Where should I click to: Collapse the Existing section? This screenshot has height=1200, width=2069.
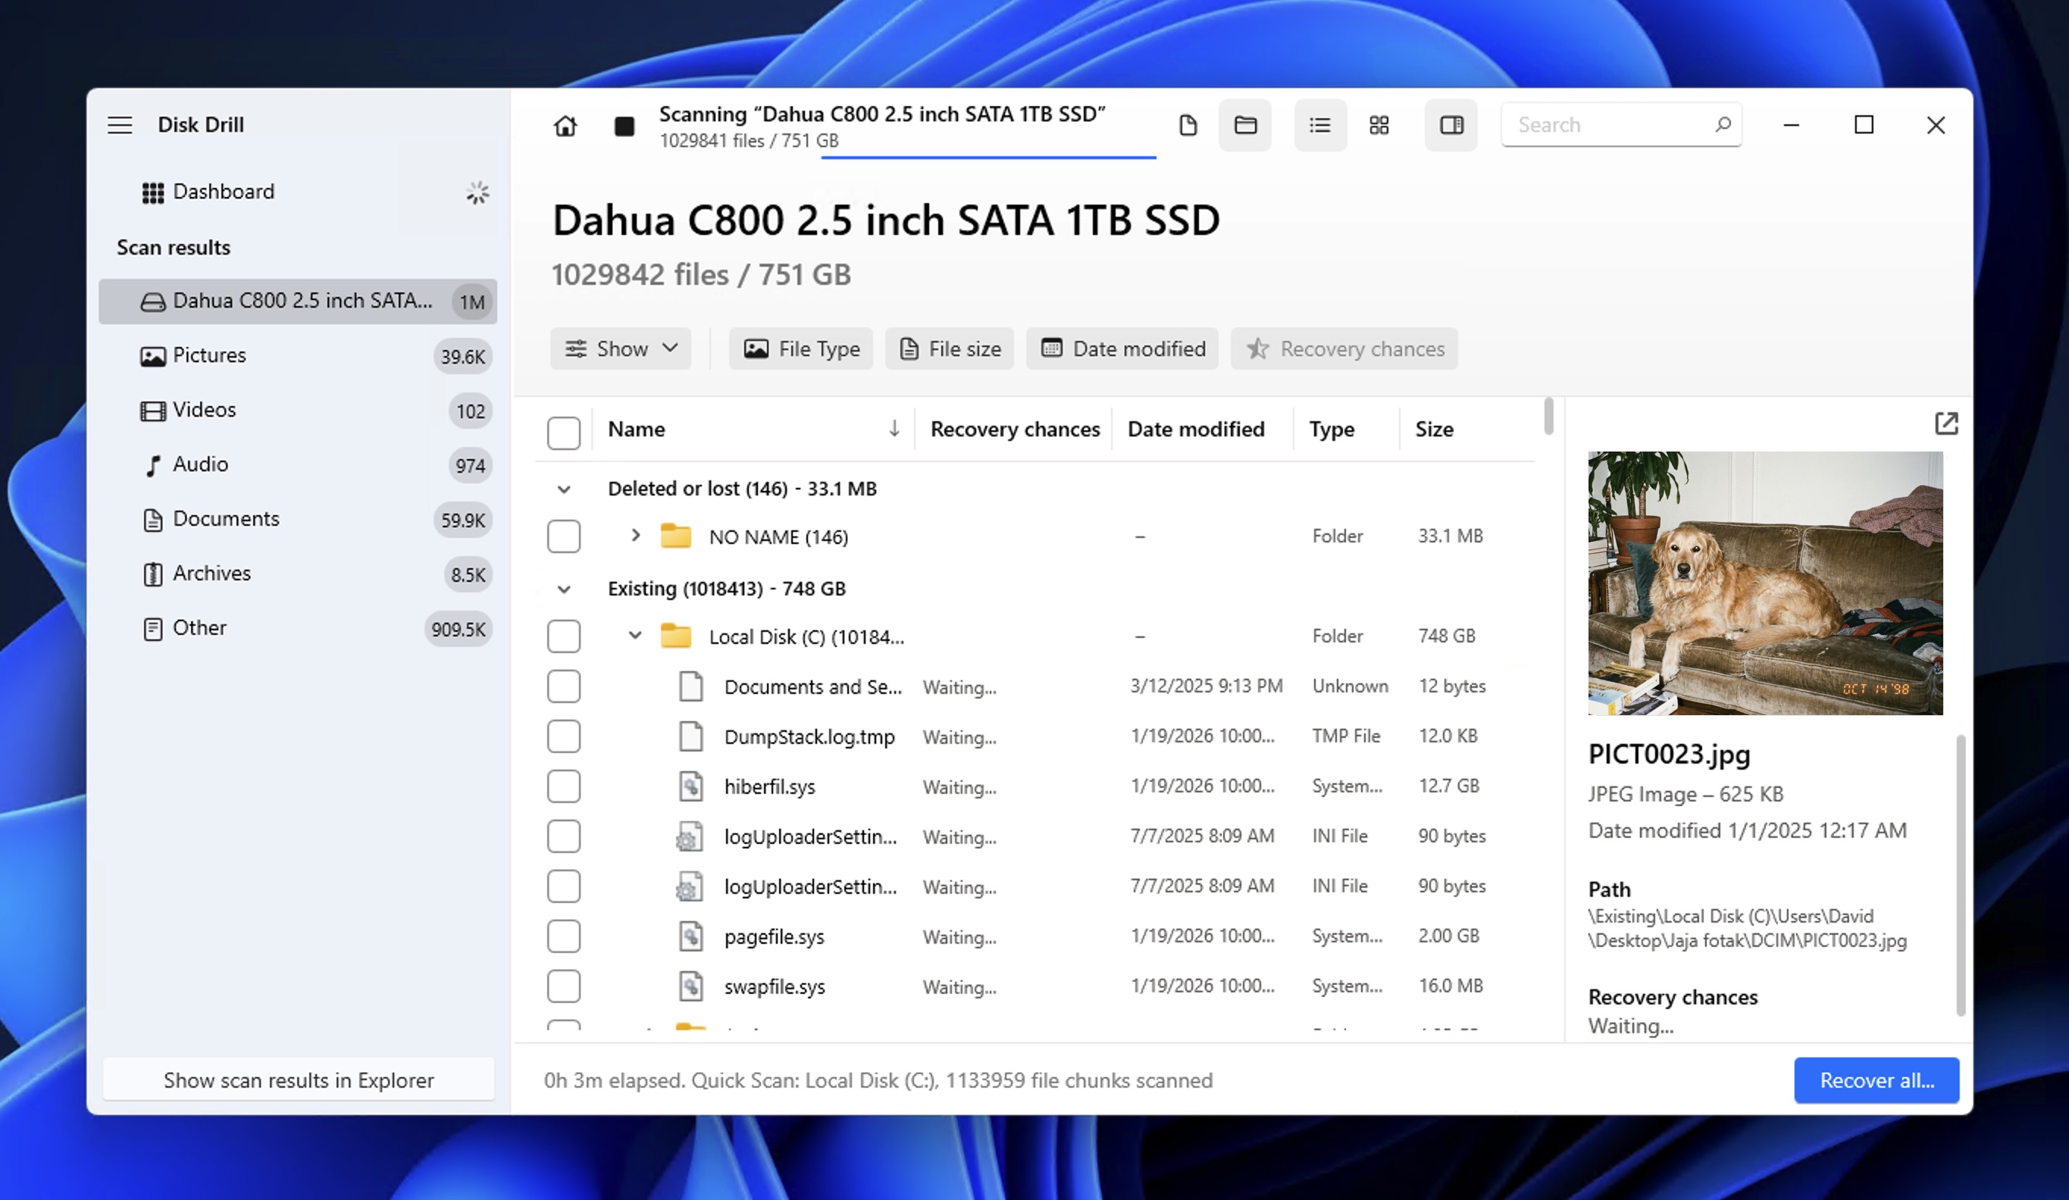564,589
